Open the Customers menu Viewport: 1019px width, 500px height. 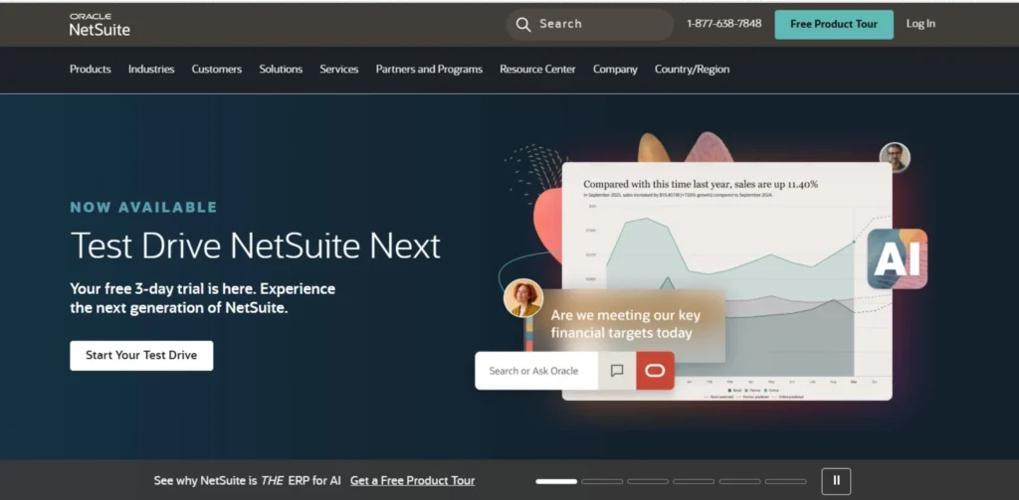point(216,69)
